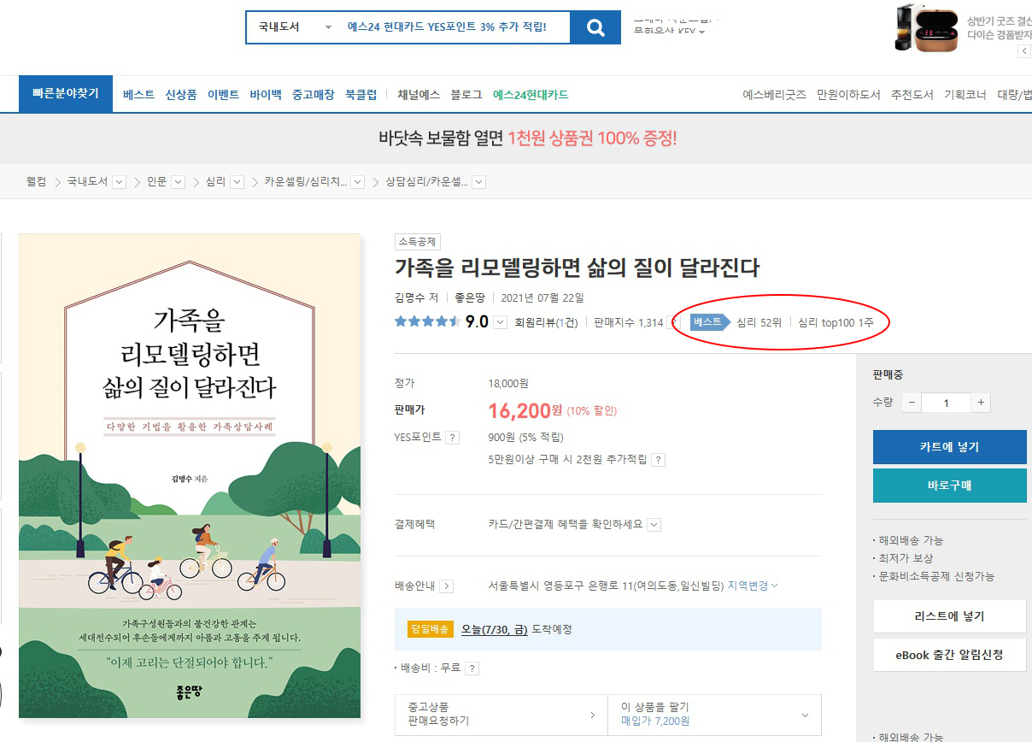Click the publisher name 좋은땅

tap(470, 297)
